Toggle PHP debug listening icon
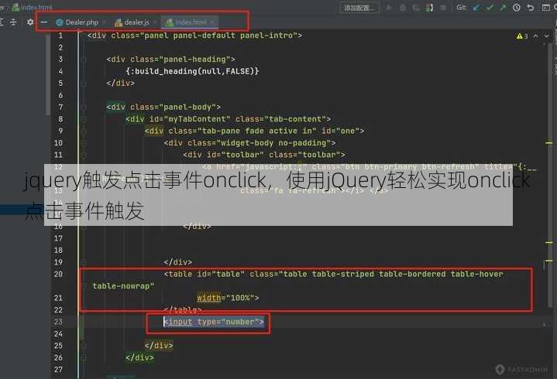The height and width of the screenshot is (379, 557). coord(429,8)
